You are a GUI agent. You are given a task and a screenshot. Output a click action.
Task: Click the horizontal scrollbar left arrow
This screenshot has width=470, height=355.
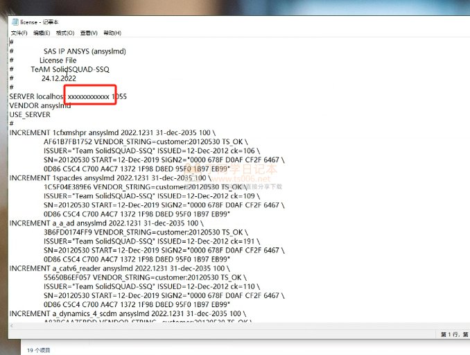pyautogui.click(x=12, y=326)
